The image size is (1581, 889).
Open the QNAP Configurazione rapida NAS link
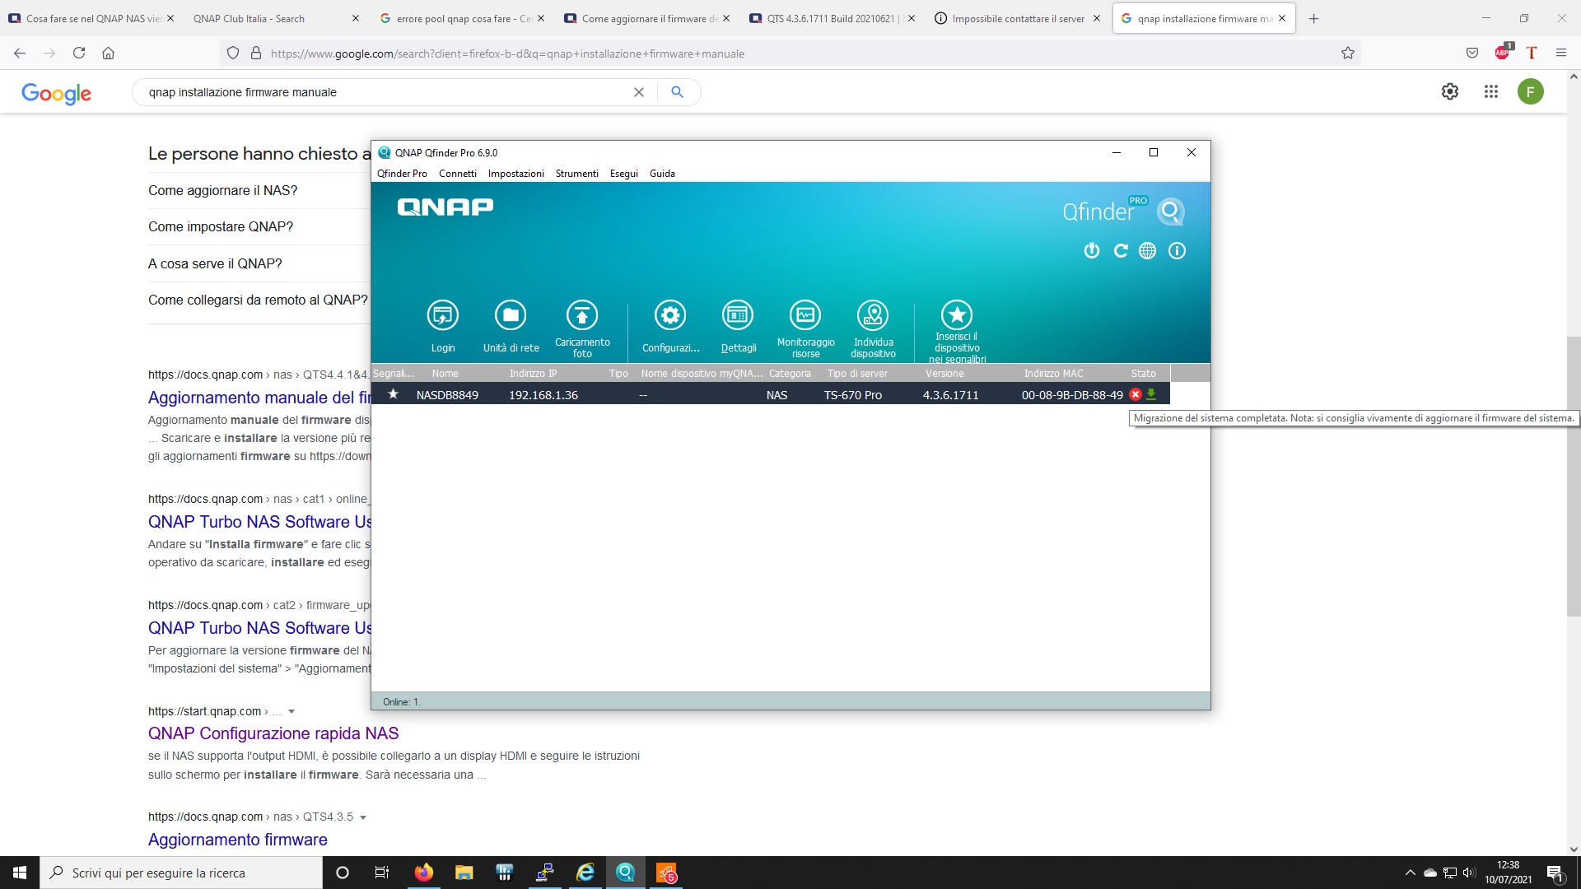click(273, 733)
